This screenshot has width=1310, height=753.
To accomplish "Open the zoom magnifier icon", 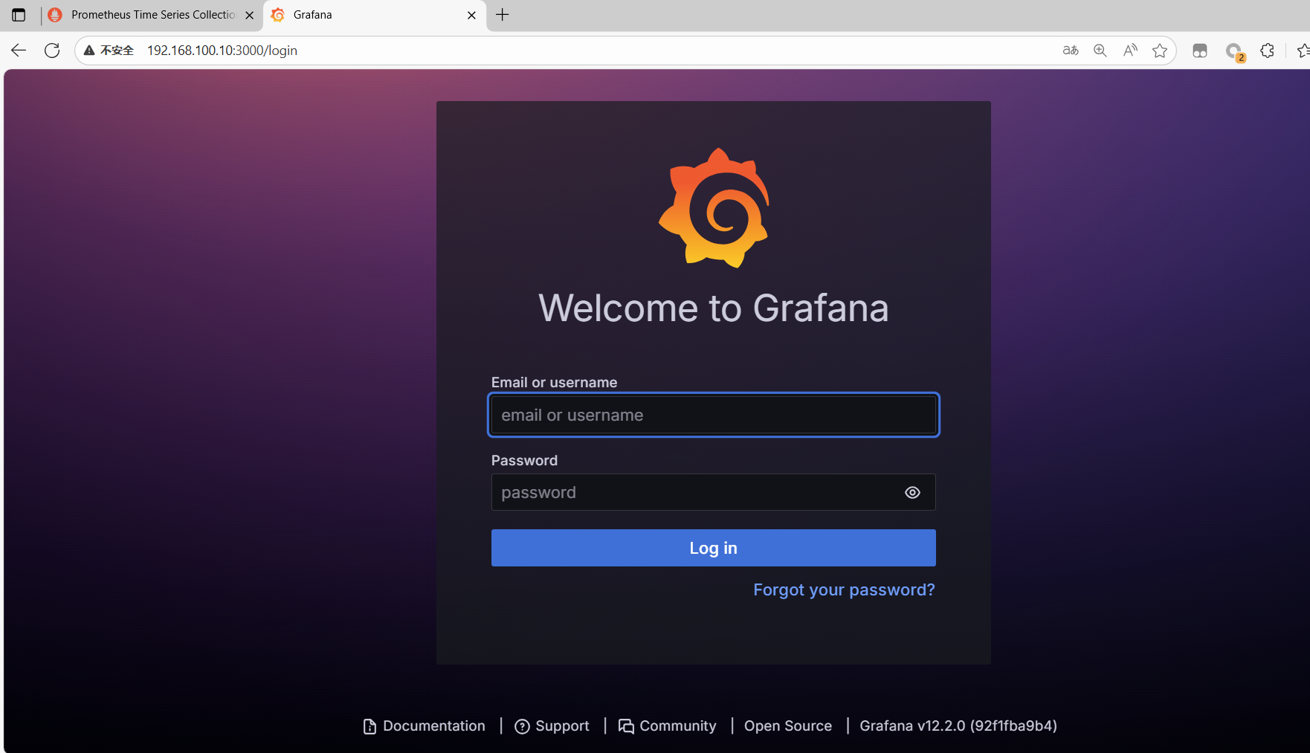I will pyautogui.click(x=1100, y=51).
